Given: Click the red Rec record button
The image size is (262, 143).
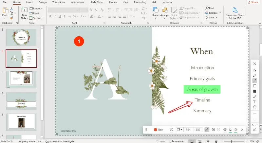Looking at the screenshot, I should tap(158, 130).
